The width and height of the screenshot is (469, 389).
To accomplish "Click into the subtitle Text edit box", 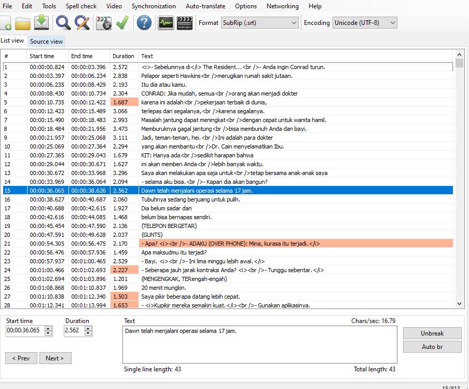I will (x=259, y=345).
